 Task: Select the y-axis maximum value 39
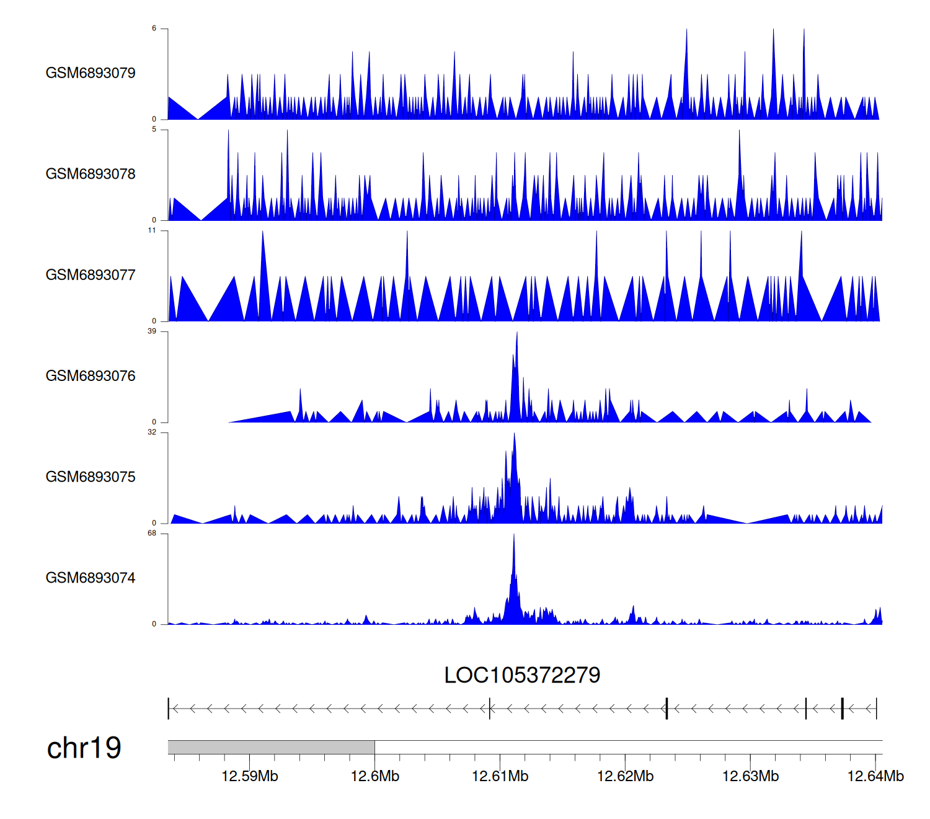point(152,332)
